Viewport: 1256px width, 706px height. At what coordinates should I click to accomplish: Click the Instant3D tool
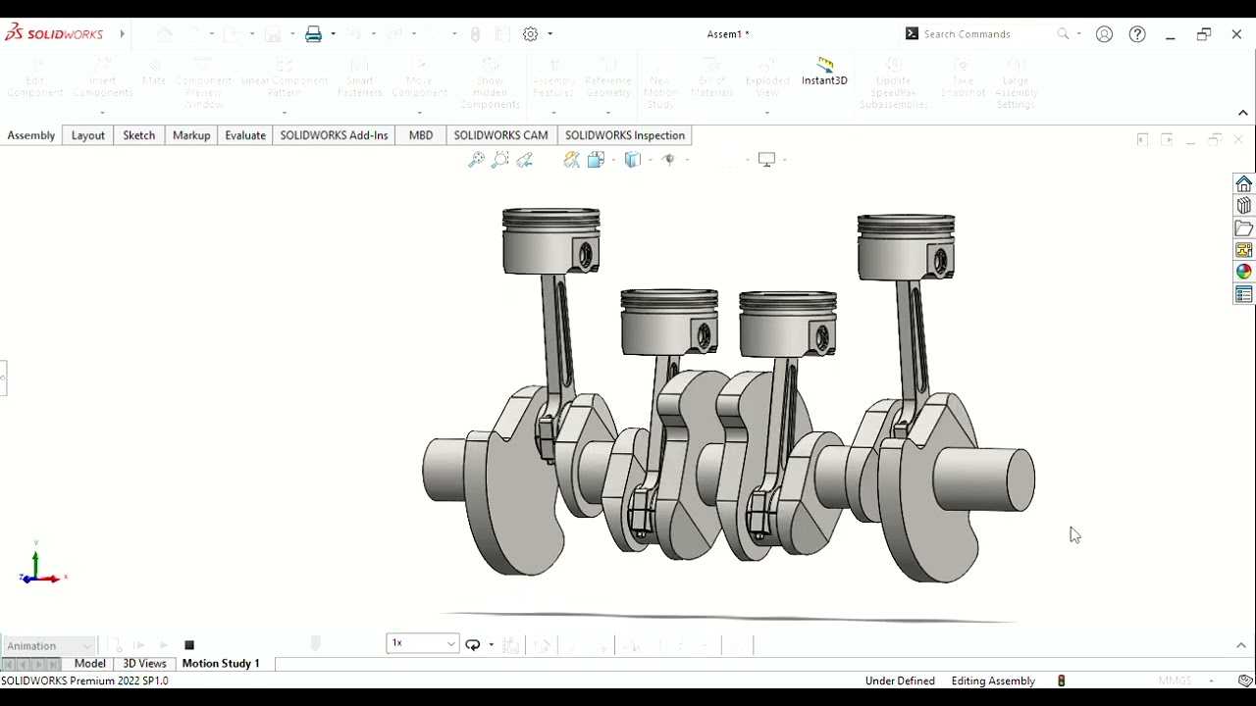[x=824, y=72]
